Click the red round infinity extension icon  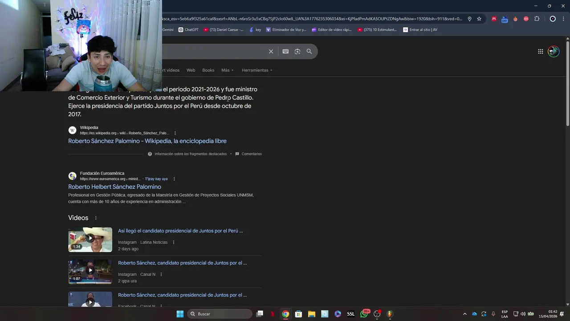point(526,19)
